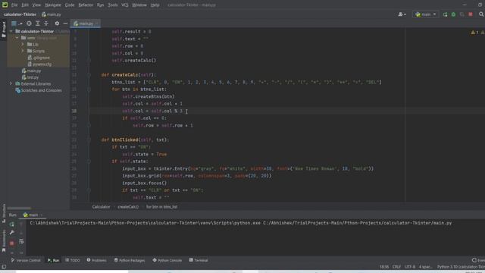Click the warning indicator in editor corner

point(474,32)
